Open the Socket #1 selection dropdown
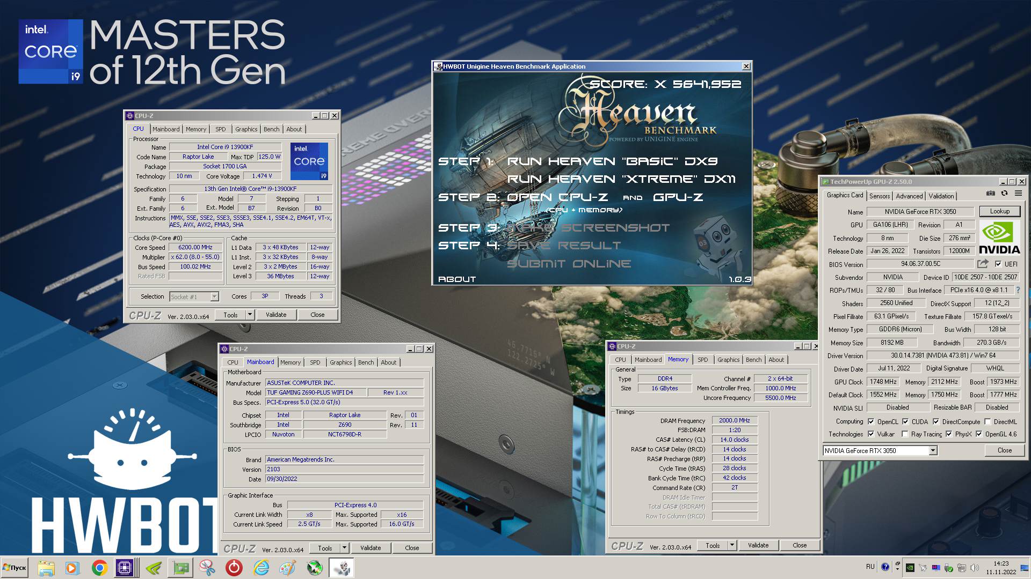The image size is (1031, 579). pyautogui.click(x=214, y=296)
